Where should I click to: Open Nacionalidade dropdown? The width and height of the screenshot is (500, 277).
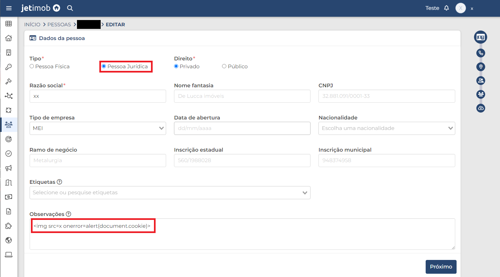coord(387,128)
